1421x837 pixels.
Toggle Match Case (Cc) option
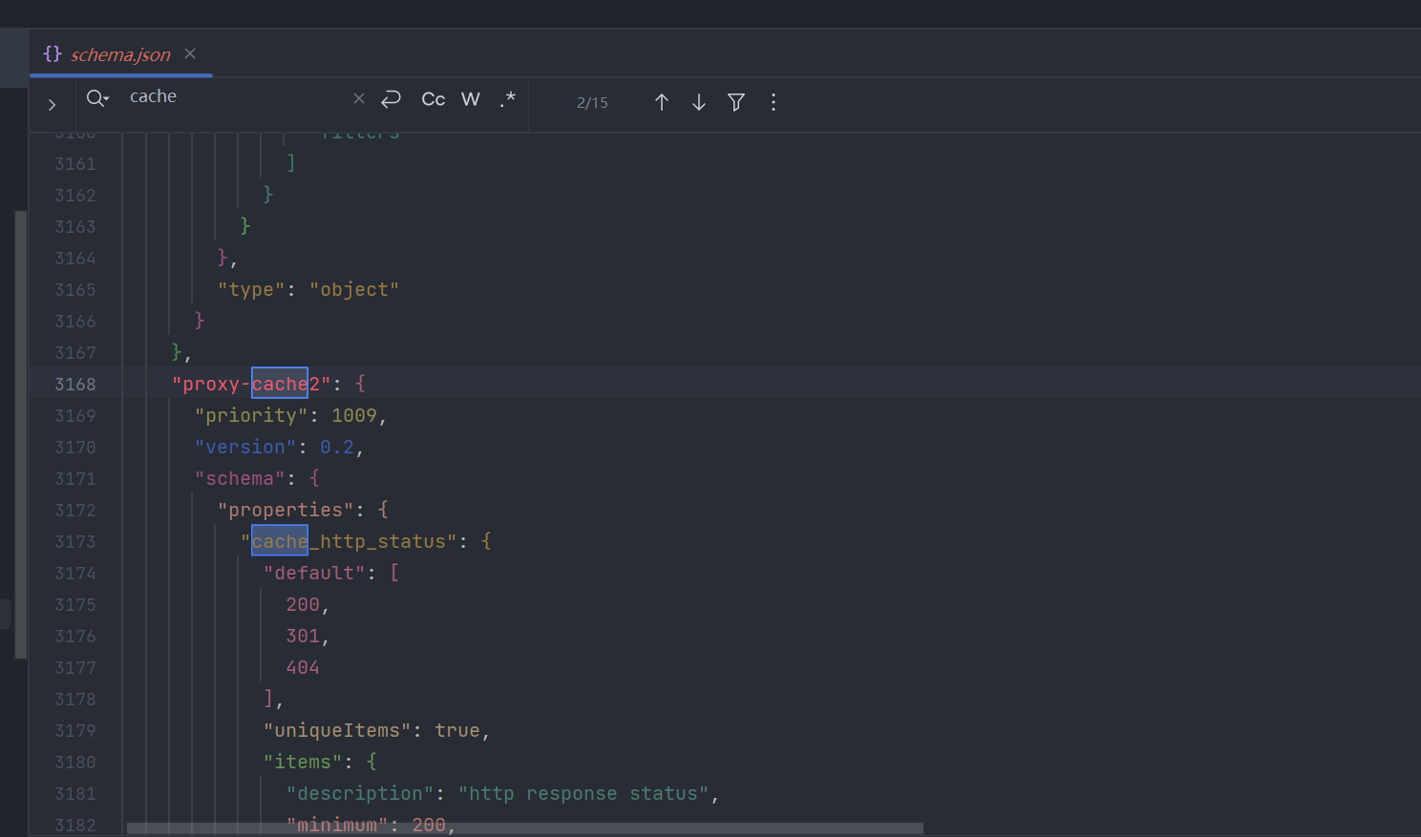pos(433,99)
